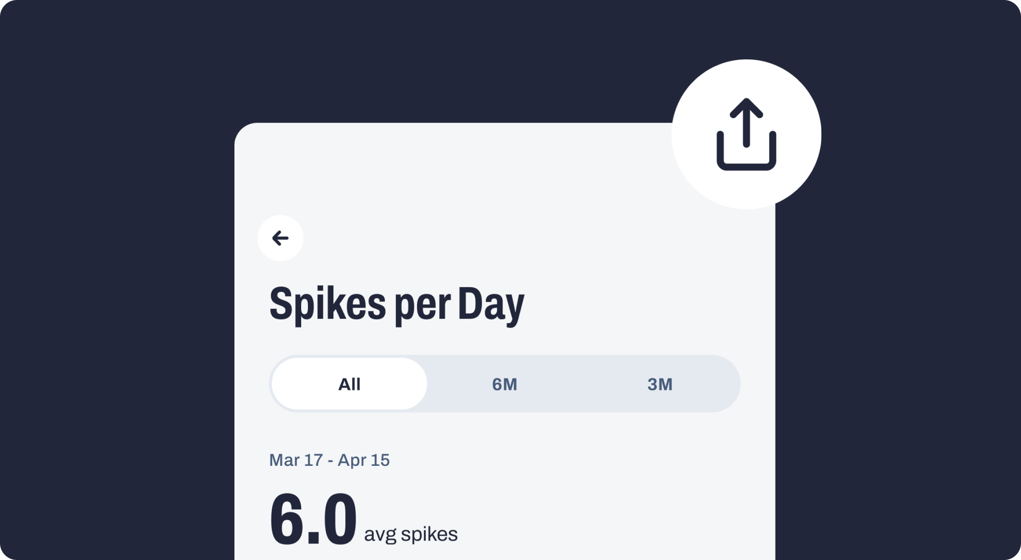Select the All time range
1021x560 pixels.
tap(349, 384)
